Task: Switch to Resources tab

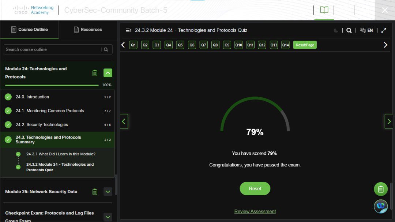Action: coord(88,30)
